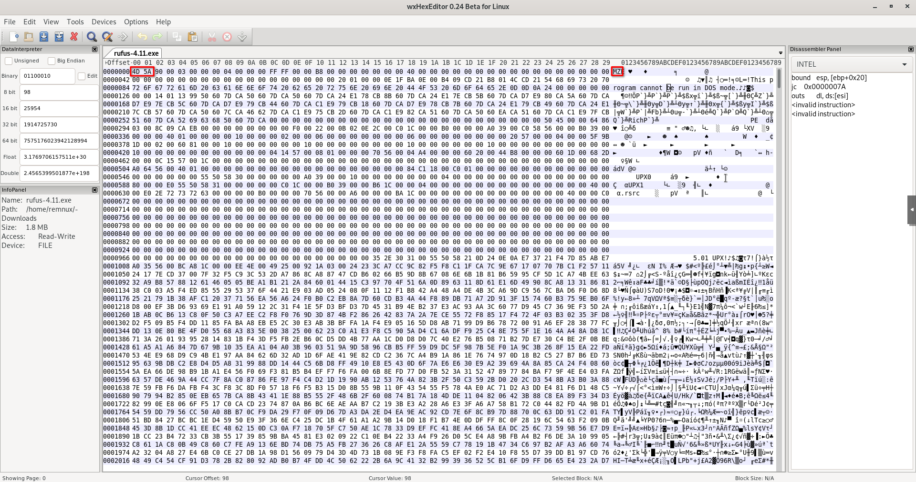Click 'Size: 1.8 MB' in InfoPanel
The height and width of the screenshot is (482, 916).
point(25,227)
